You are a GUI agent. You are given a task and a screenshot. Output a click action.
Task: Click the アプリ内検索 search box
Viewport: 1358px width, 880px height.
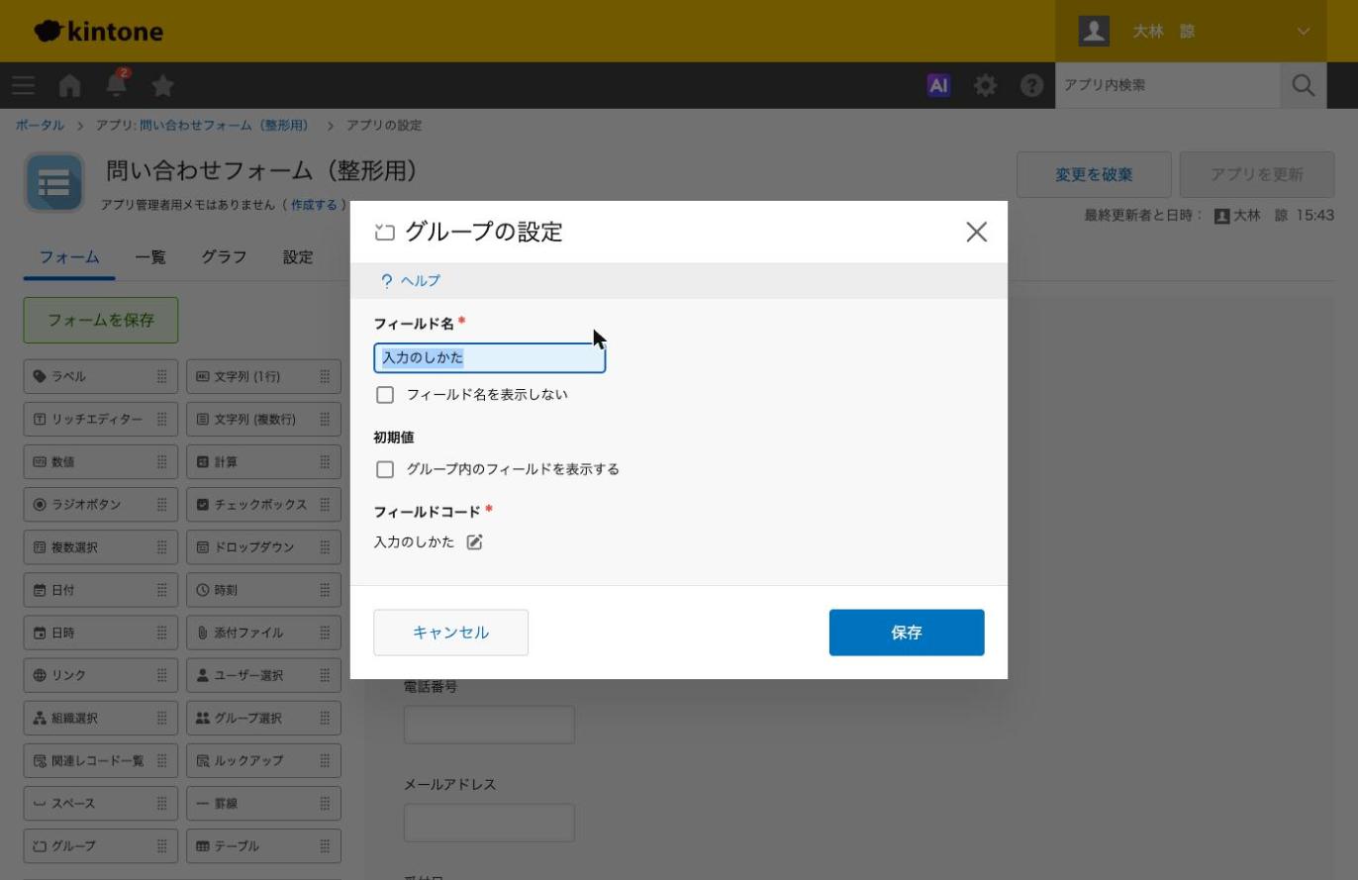tap(1168, 85)
